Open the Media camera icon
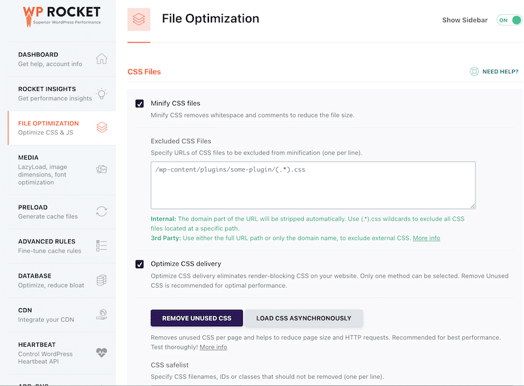The width and height of the screenshot is (524, 386). [102, 169]
